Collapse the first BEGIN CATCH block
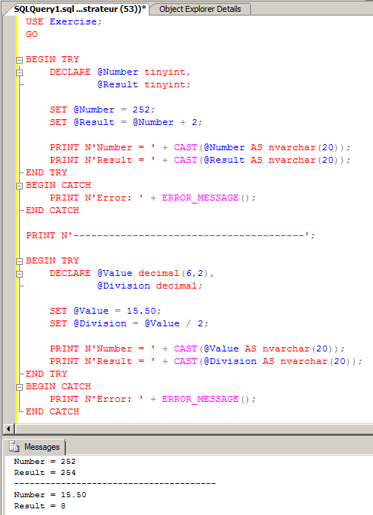Screen dimensions: 373x515 [x=20, y=186]
